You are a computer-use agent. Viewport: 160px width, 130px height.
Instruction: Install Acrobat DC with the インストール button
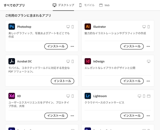click(62, 81)
